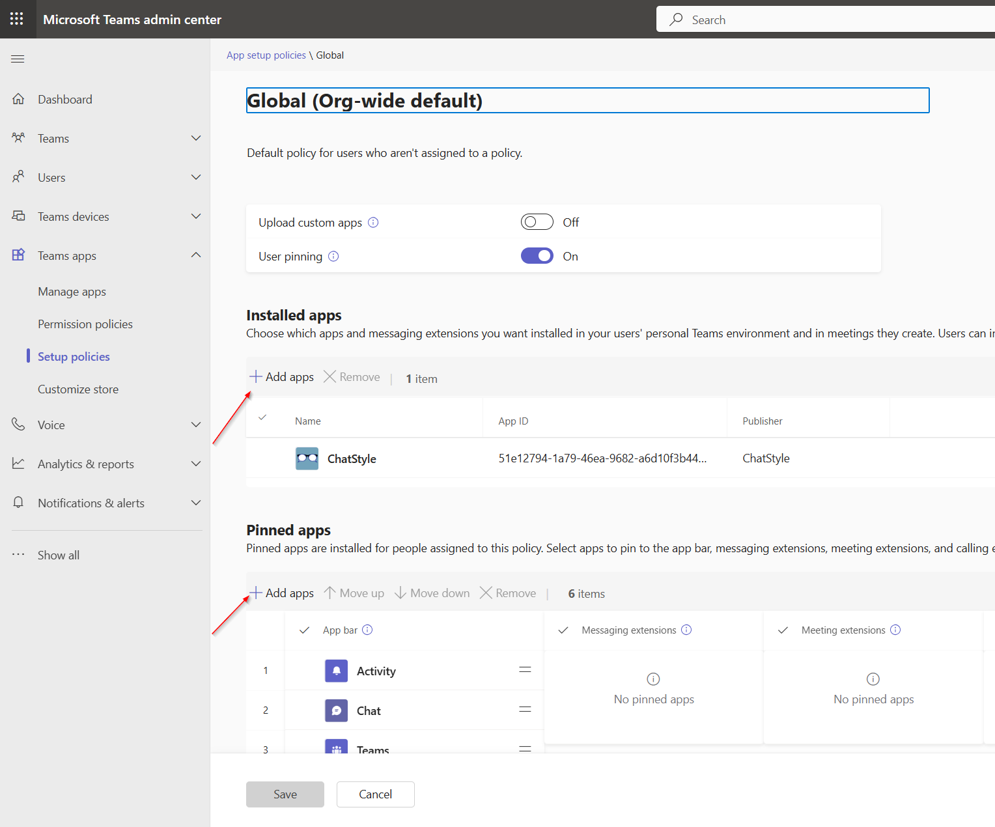Viewport: 995px width, 827px height.
Task: Edit the Global (Org-wide default) name field
Action: (x=588, y=100)
